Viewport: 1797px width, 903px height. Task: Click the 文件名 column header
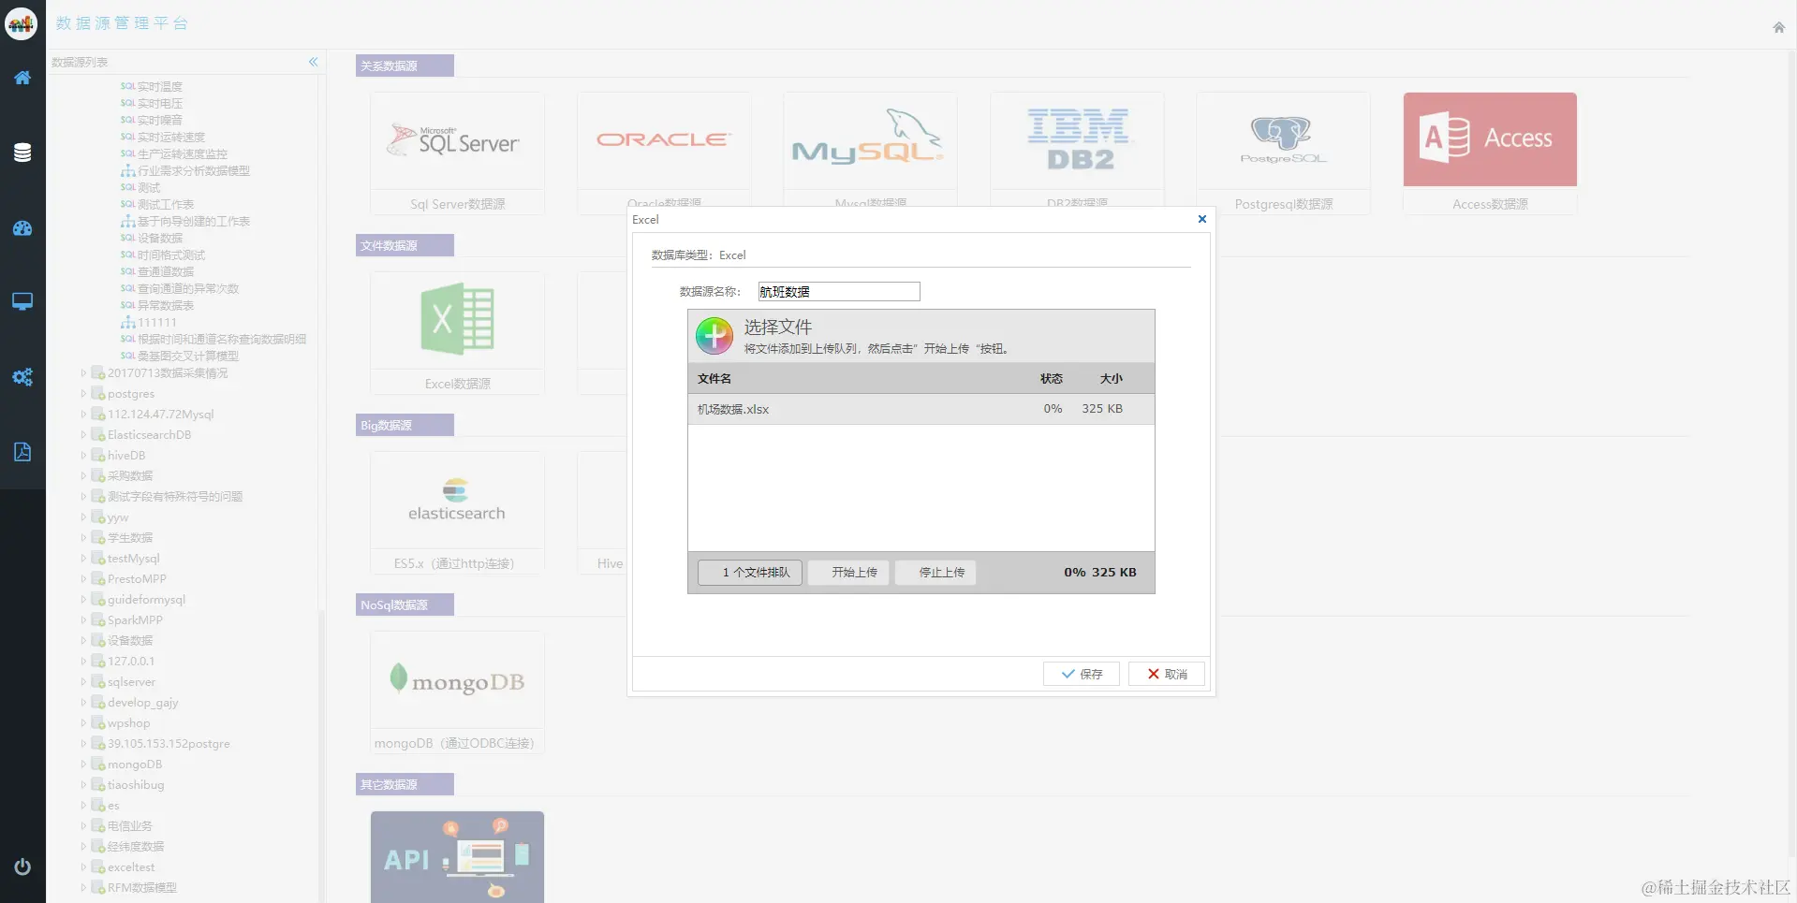pos(714,378)
